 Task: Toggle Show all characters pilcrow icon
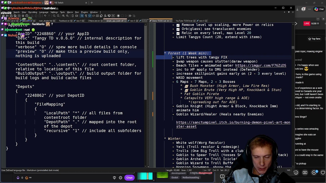86,16
